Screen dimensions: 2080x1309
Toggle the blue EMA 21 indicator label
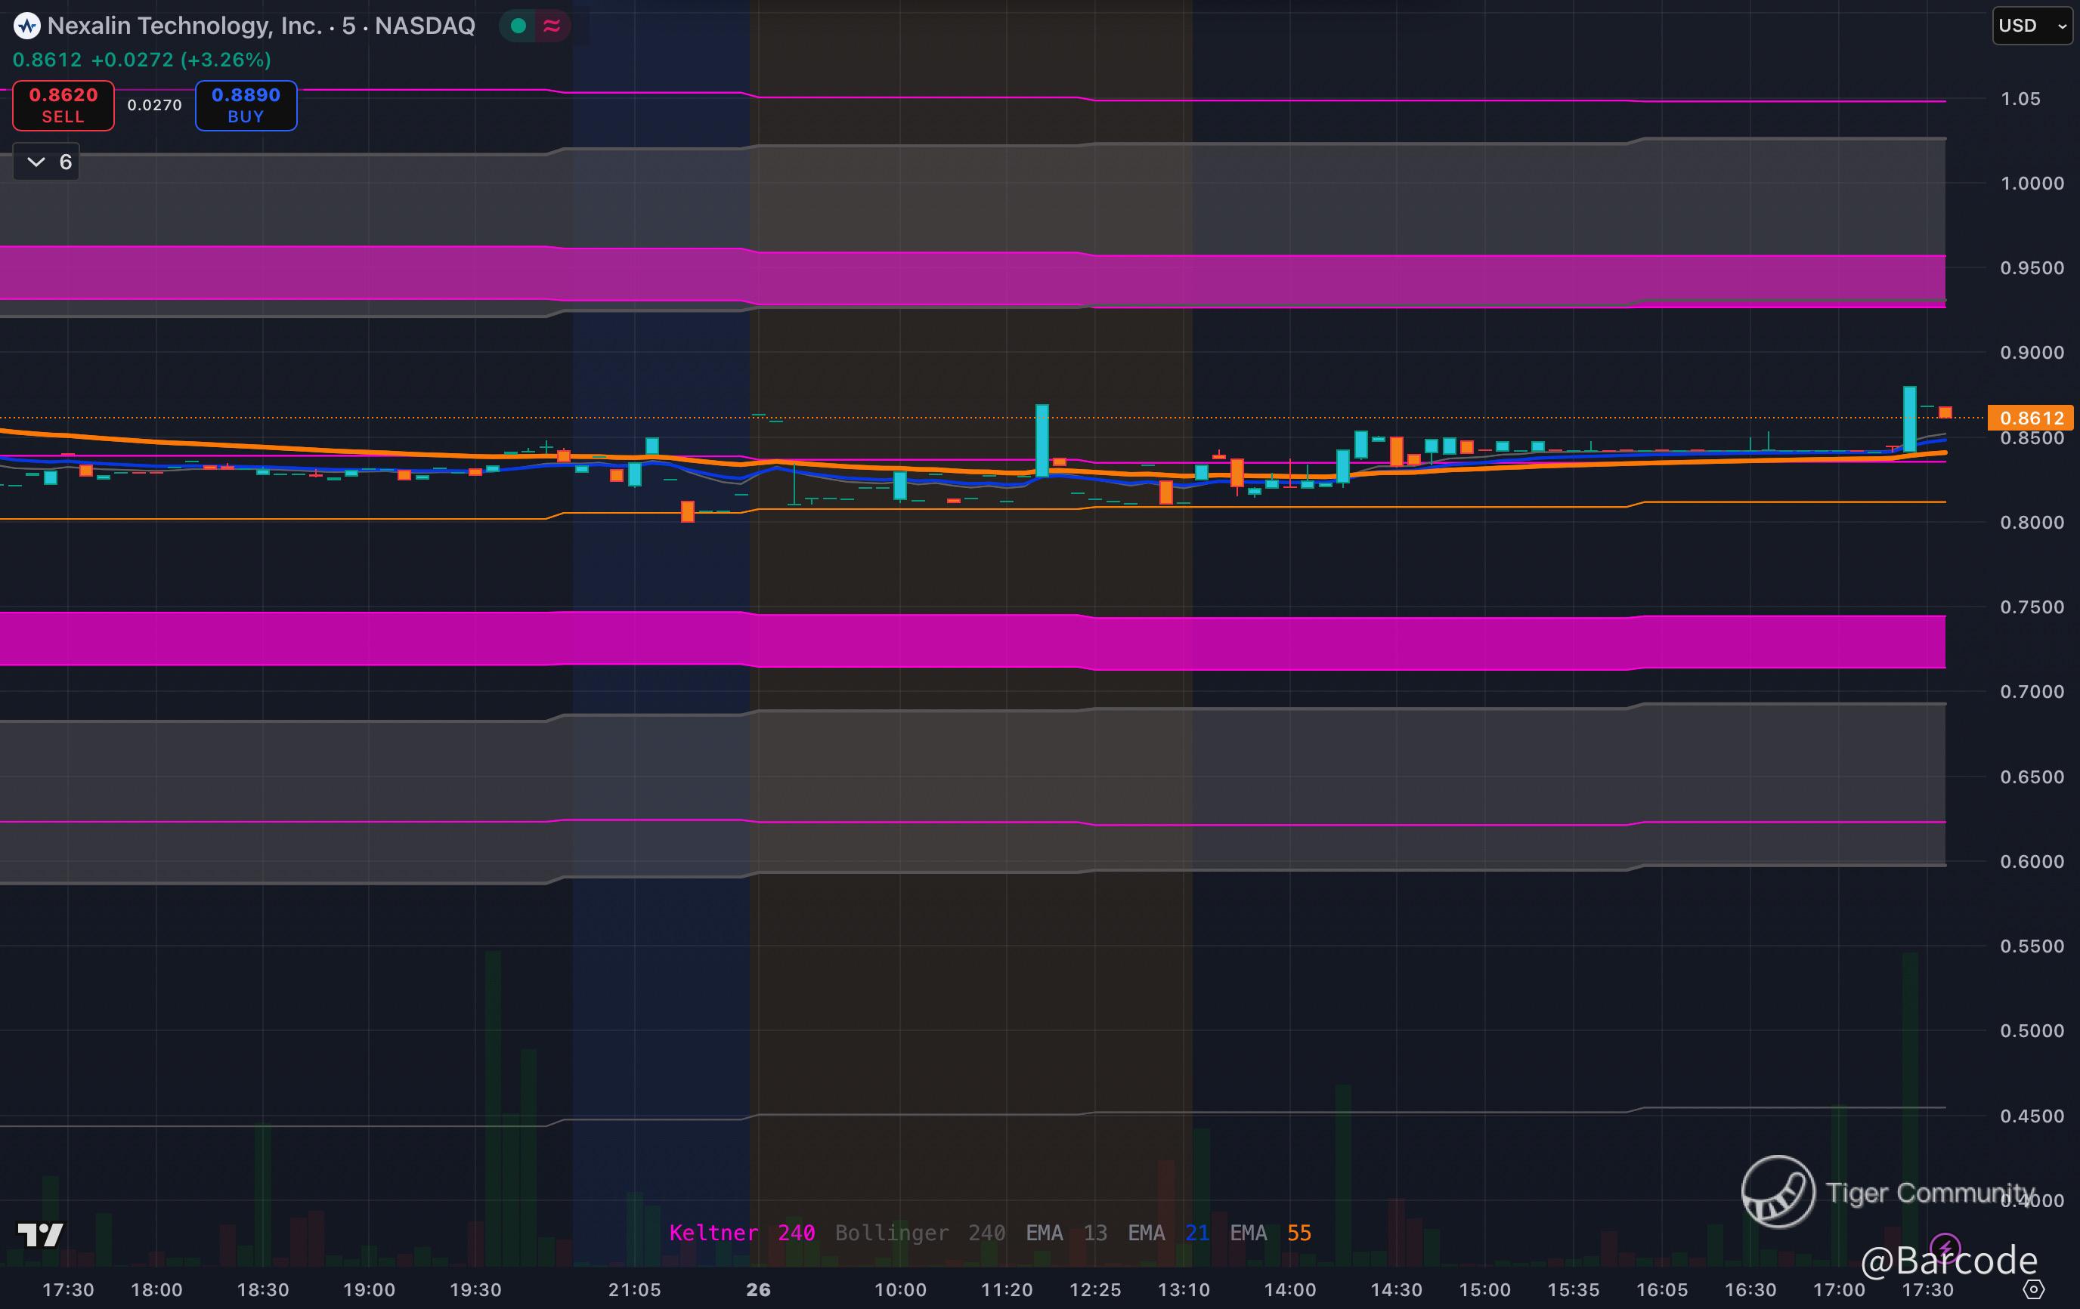(1168, 1232)
